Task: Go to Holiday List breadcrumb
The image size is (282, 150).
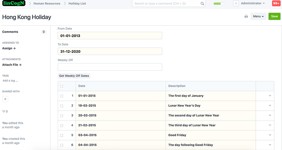Action: 77,4
